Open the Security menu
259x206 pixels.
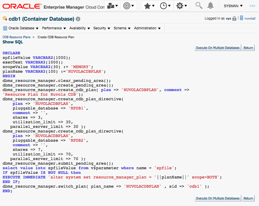[x=102, y=28]
